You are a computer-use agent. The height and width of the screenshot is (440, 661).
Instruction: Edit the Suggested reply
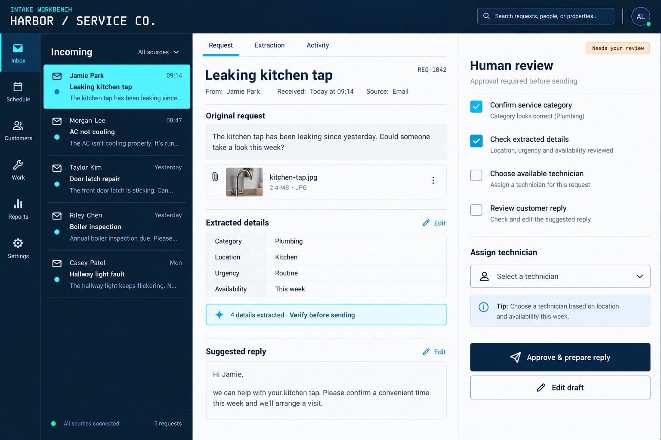click(x=434, y=352)
